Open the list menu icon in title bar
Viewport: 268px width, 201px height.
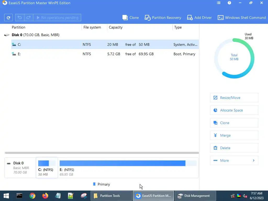coord(219,3)
